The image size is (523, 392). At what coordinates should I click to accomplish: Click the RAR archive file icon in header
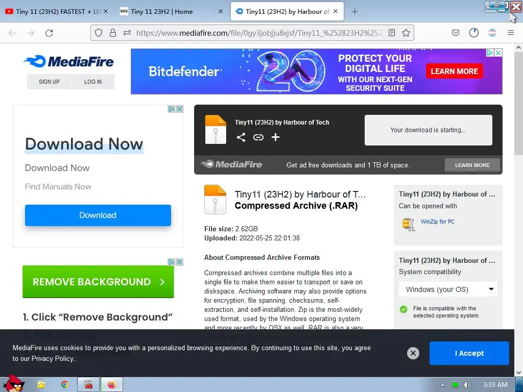(x=216, y=130)
